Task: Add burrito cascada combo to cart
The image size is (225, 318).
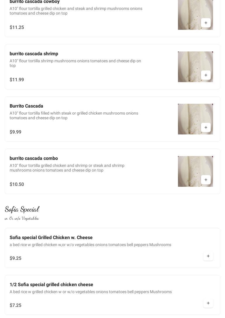Action: pyautogui.click(x=206, y=180)
